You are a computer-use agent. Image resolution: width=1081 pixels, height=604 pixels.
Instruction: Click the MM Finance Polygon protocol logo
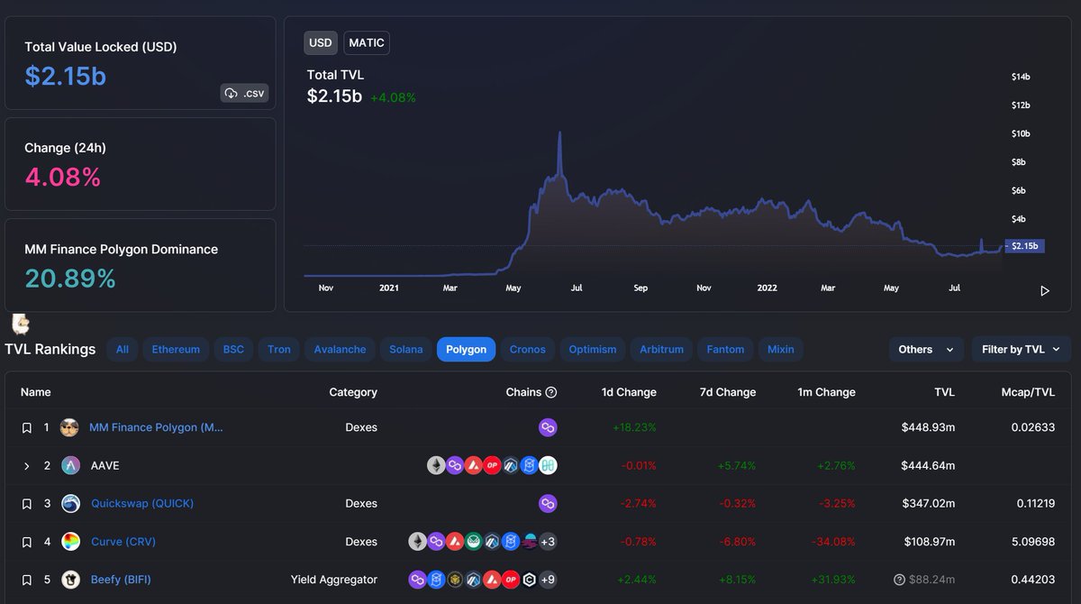69,427
